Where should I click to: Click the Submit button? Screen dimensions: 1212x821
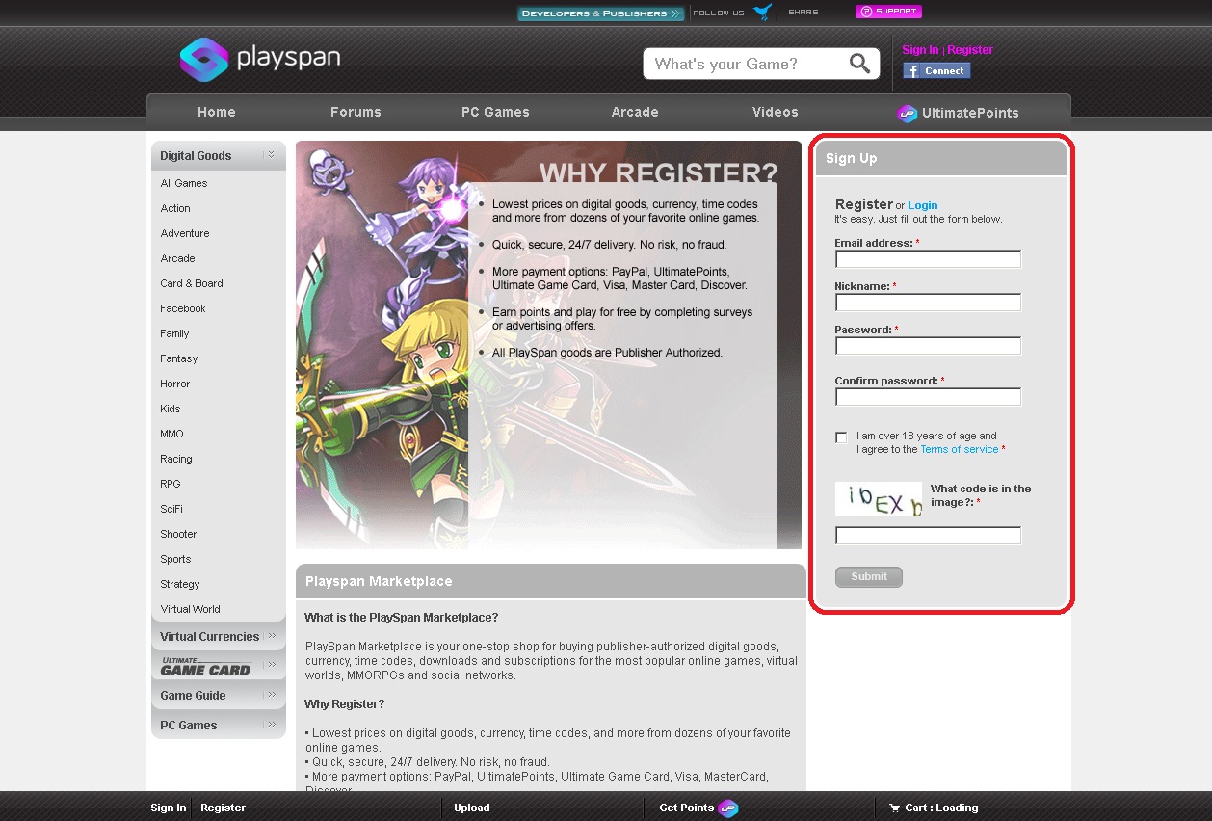(x=869, y=577)
